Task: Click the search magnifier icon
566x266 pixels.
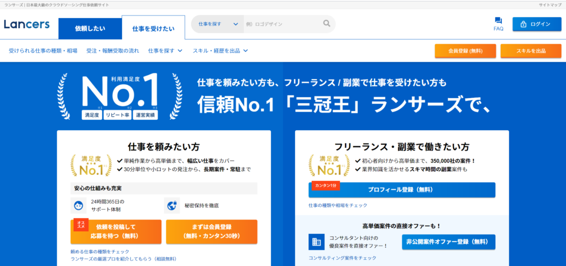Action: 326,24
